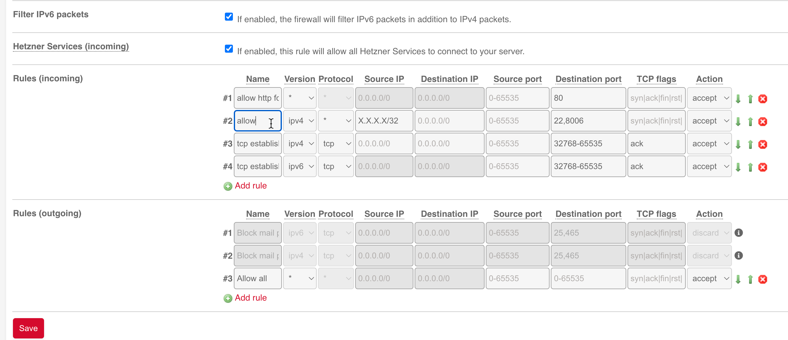The height and width of the screenshot is (340, 788).
Task: Move incoming rule #2 down
Action: 738,121
